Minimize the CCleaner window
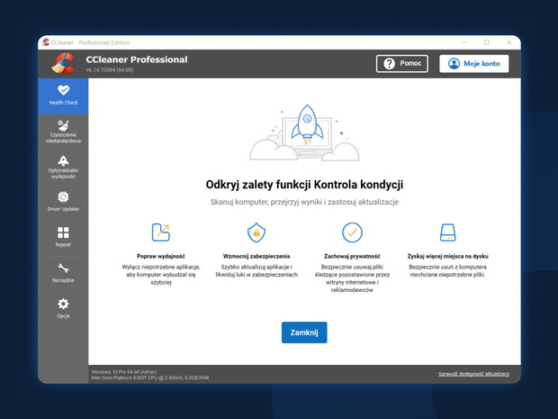The width and height of the screenshot is (558, 419). (464, 42)
